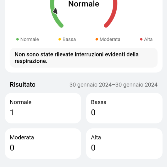Tap the Normale legend label
Screen dimensions: 167x167
pyautogui.click(x=30, y=39)
